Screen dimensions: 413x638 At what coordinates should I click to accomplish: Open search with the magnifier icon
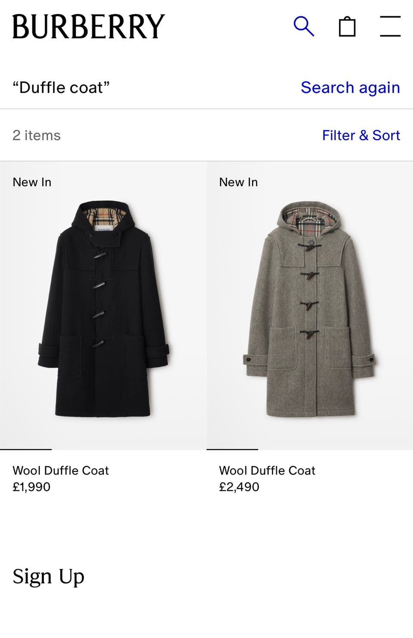click(304, 27)
